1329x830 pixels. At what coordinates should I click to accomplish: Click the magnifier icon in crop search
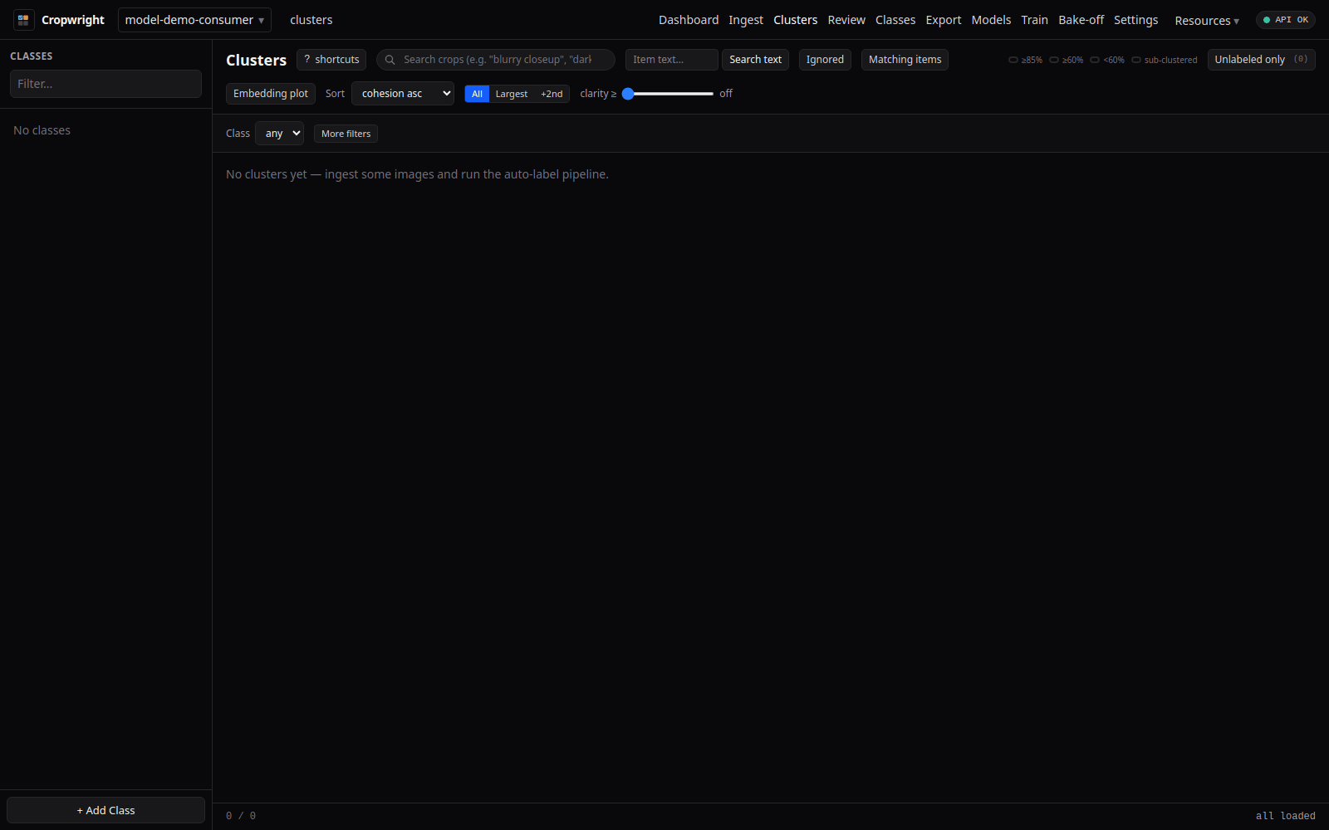pyautogui.click(x=390, y=60)
